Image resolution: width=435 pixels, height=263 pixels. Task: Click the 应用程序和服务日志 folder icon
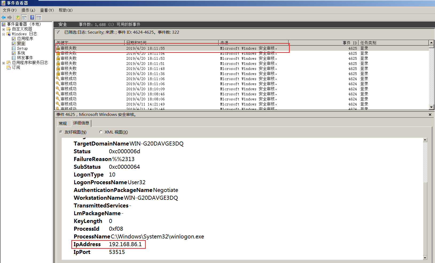9,62
